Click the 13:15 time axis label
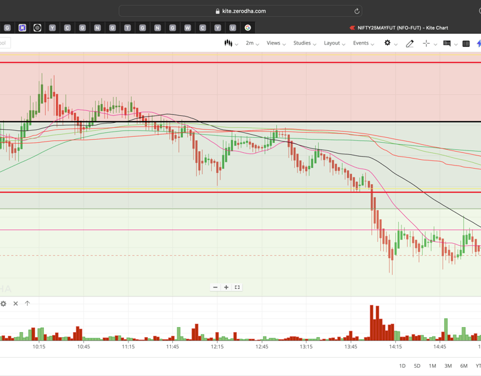 tap(306, 347)
